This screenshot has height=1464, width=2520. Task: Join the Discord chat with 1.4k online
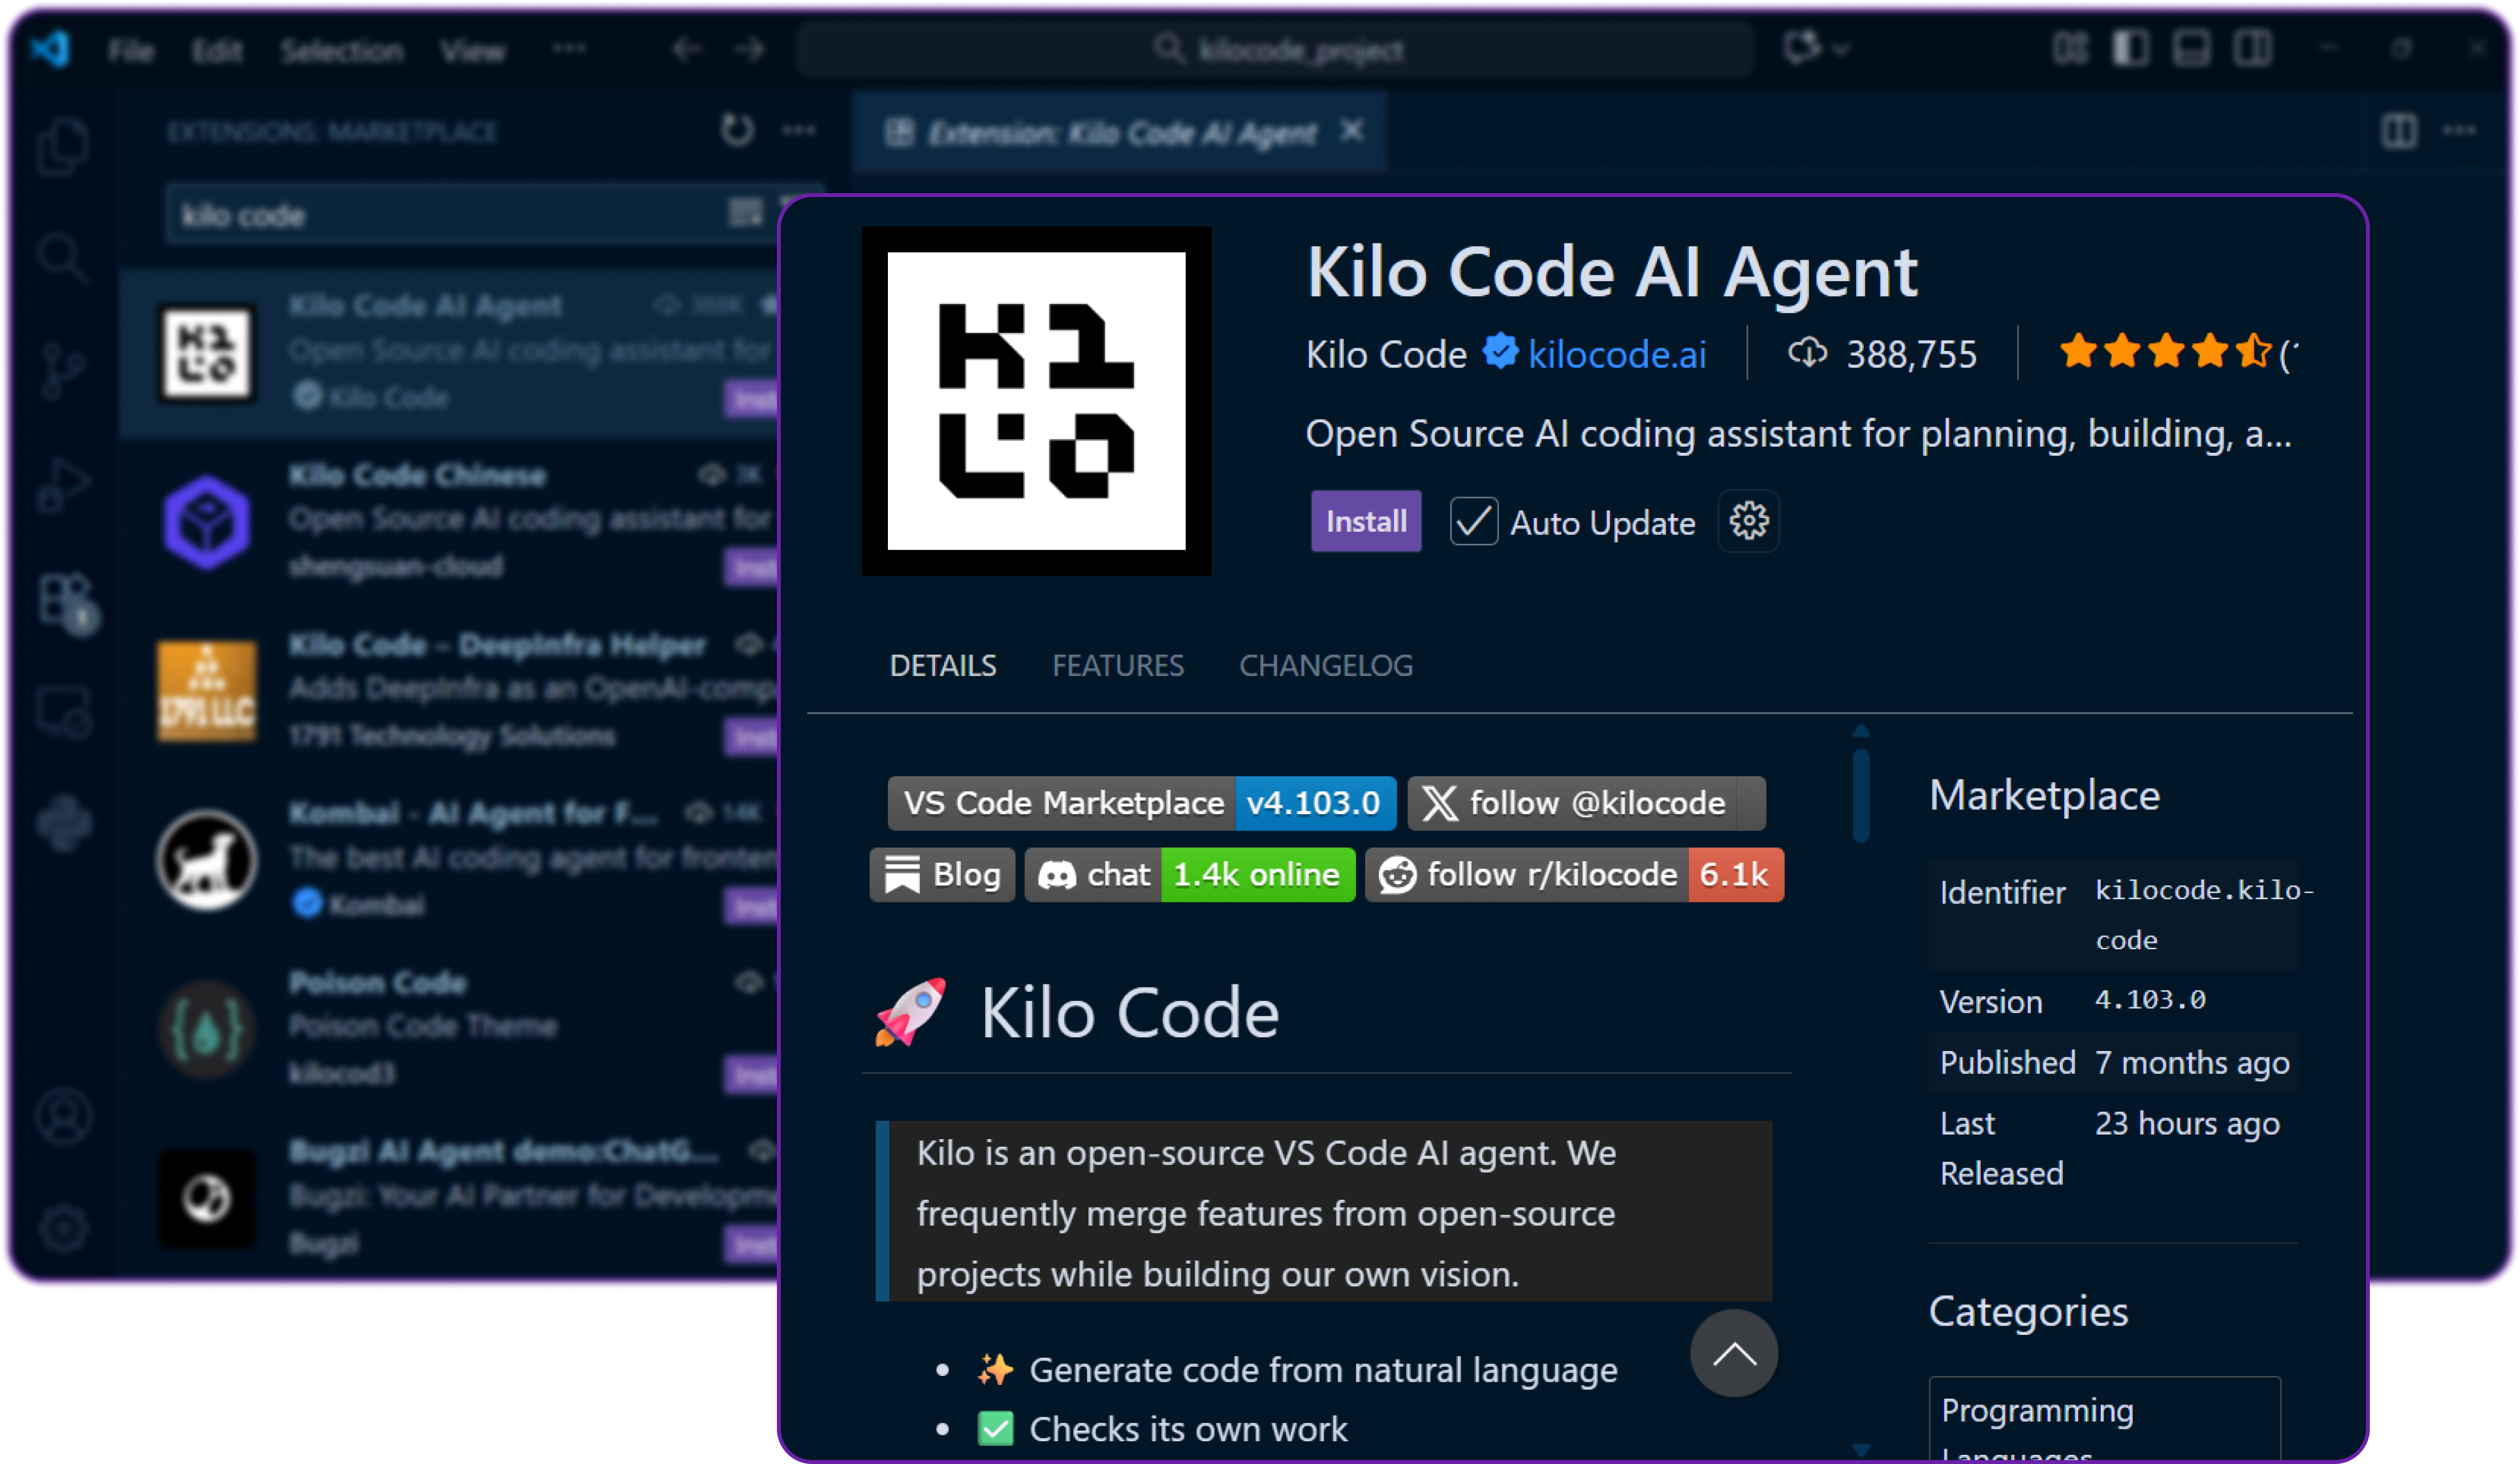(1189, 874)
